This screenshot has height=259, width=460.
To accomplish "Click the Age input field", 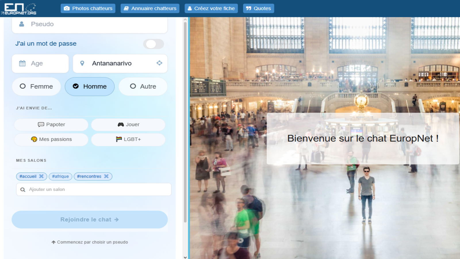I will click(40, 64).
